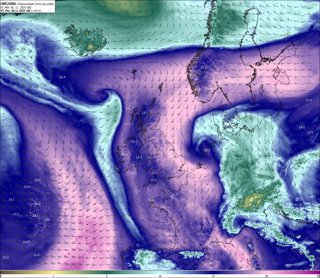
Task: Click the 17.5 value at right edge
Action: (310, 133)
